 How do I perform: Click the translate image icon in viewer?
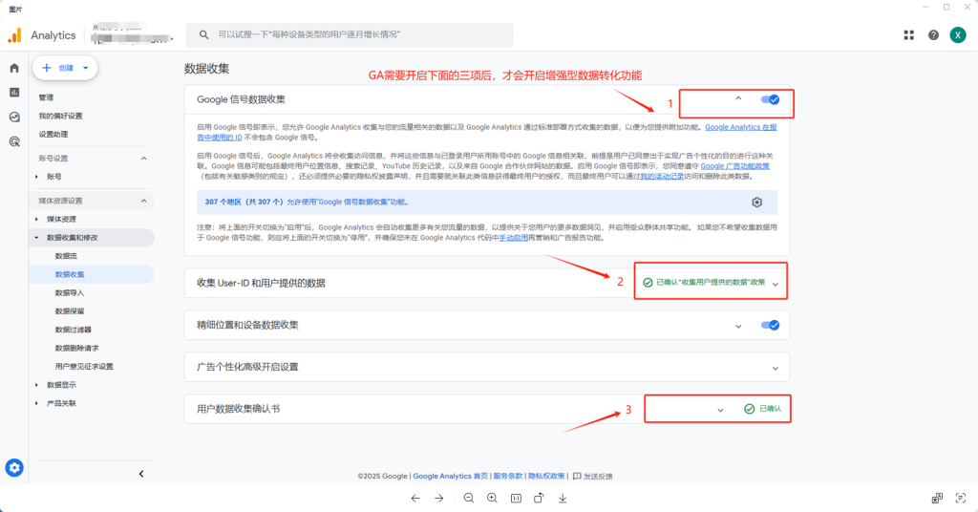(937, 498)
